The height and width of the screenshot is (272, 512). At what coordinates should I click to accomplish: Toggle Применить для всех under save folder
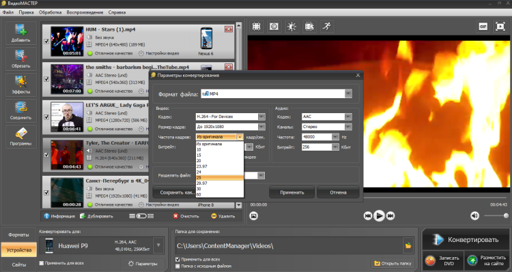(x=177, y=260)
